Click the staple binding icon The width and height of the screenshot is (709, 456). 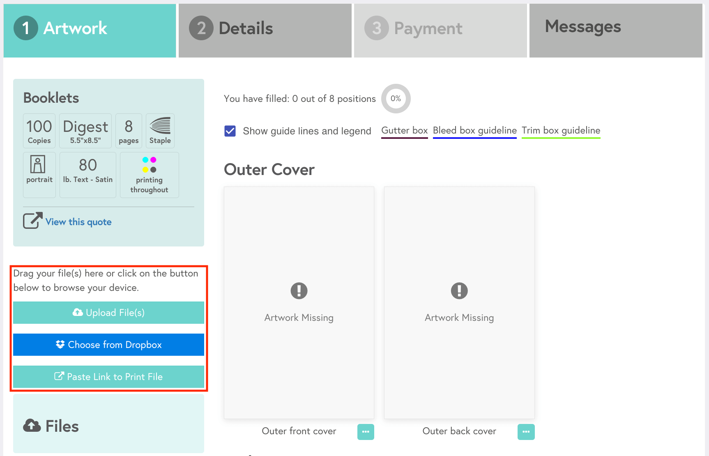pos(160,126)
